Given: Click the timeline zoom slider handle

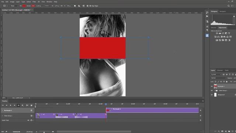Looking at the screenshot, I should pyautogui.click(x=44, y=132).
